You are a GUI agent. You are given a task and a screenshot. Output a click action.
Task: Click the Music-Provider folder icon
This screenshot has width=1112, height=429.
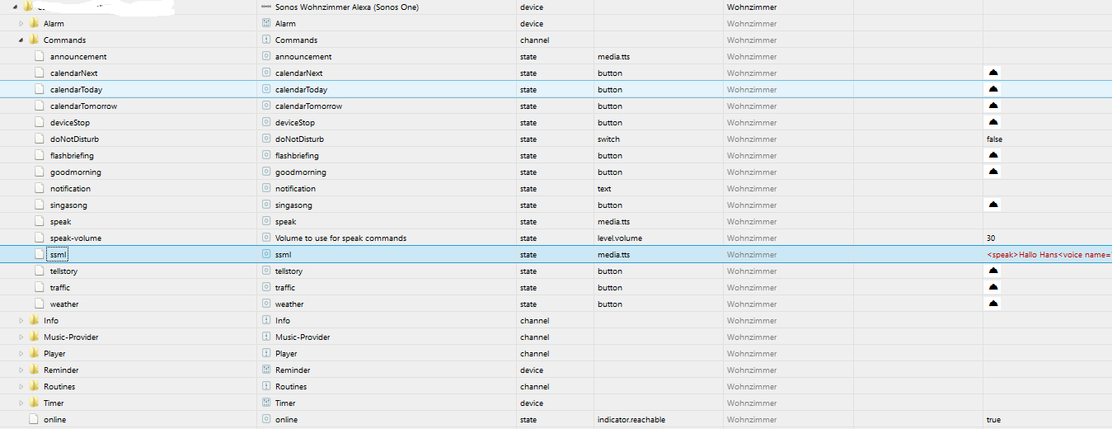(x=34, y=337)
